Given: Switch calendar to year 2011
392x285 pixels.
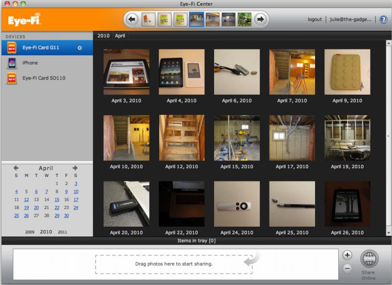Looking at the screenshot, I should click(x=62, y=232).
